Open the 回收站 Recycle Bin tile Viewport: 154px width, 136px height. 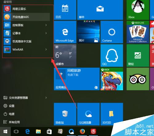[x=65, y=114]
